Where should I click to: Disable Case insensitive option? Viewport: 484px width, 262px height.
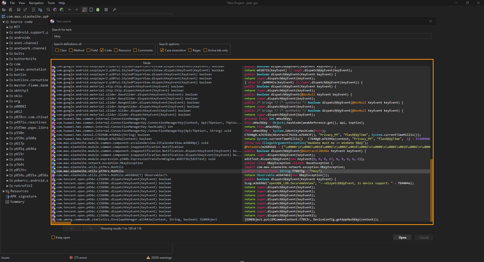click(162, 50)
